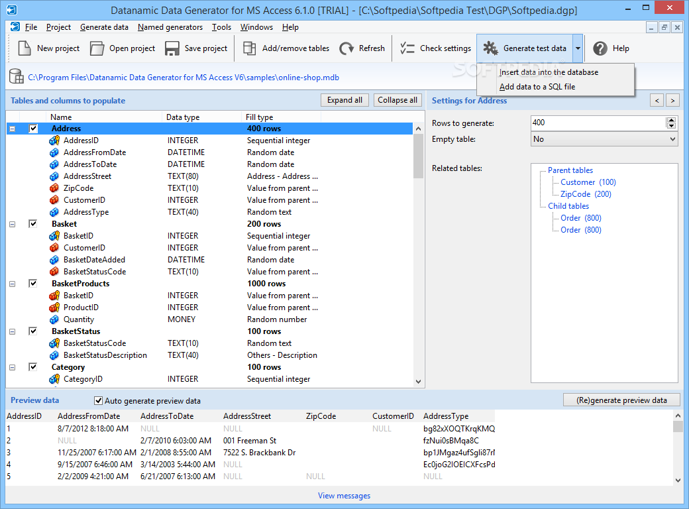The image size is (689, 509).
Task: Click the Save project floppy icon
Action: point(172,48)
